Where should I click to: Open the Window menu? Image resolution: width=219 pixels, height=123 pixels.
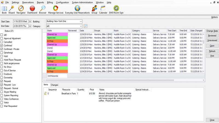click(100, 2)
